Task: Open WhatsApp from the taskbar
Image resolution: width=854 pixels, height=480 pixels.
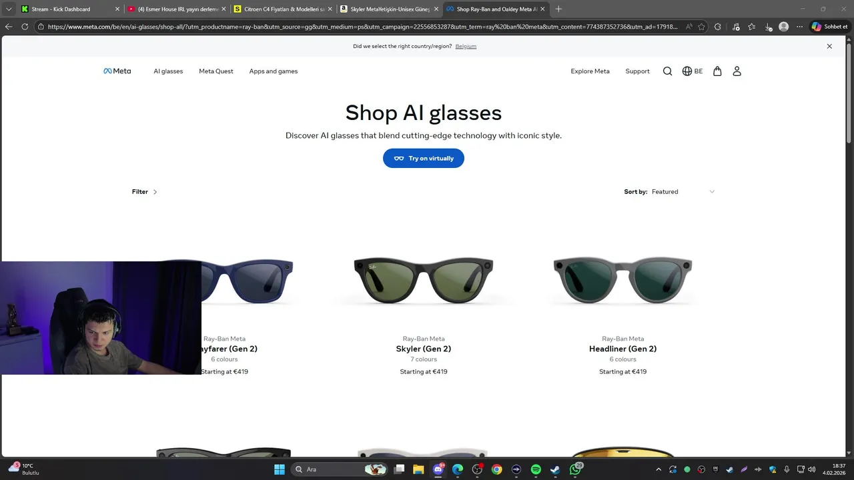Action: (575, 469)
